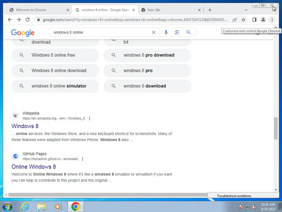Share this page using the share icon
The width and height of the screenshot is (282, 212).
click(235, 20)
